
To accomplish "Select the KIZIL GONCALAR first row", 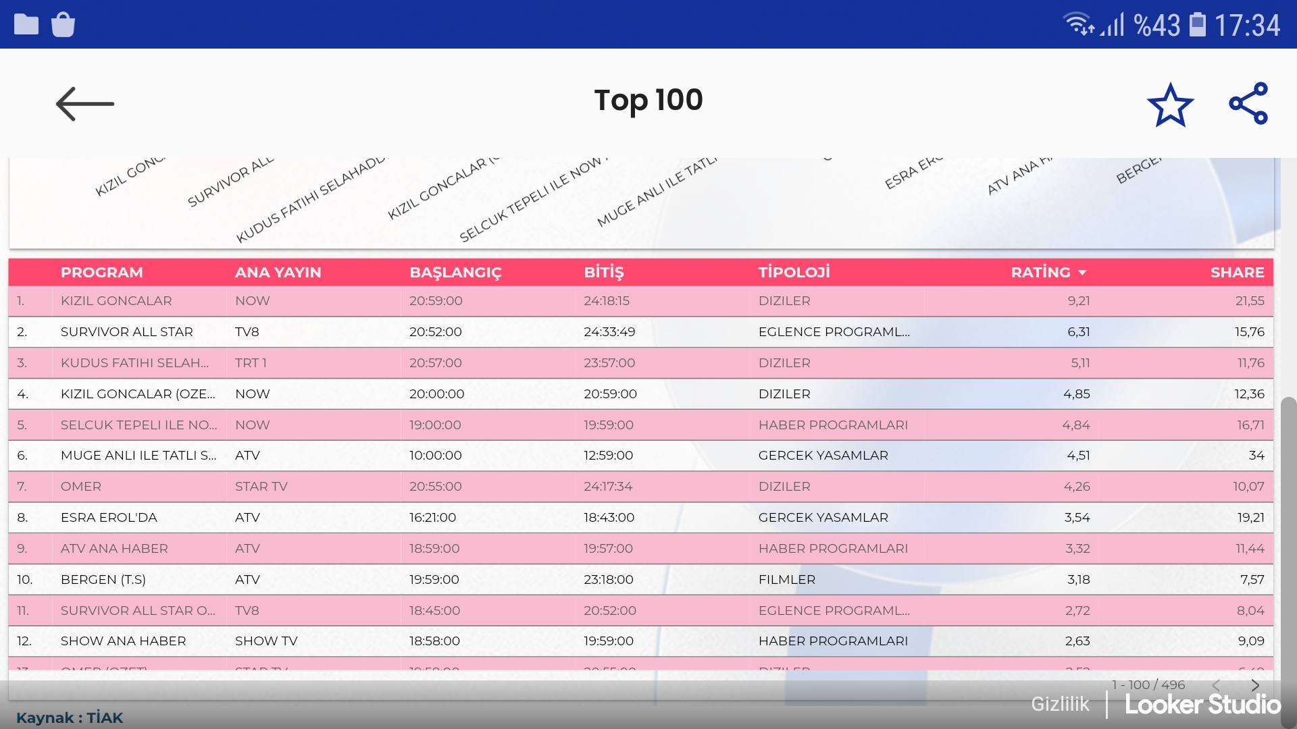I will pos(116,301).
